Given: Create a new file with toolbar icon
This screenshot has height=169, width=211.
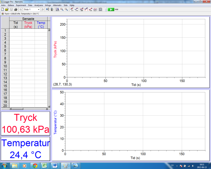Looking at the screenshot, I should (x=2, y=9).
